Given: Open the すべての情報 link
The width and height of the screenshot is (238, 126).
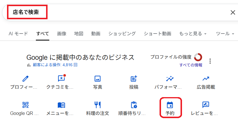Looking at the screenshot, I should [x=191, y=65].
